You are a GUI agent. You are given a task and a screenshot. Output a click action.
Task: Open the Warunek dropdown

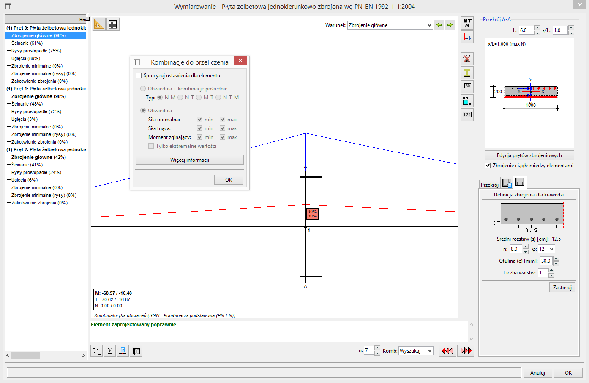coord(390,25)
